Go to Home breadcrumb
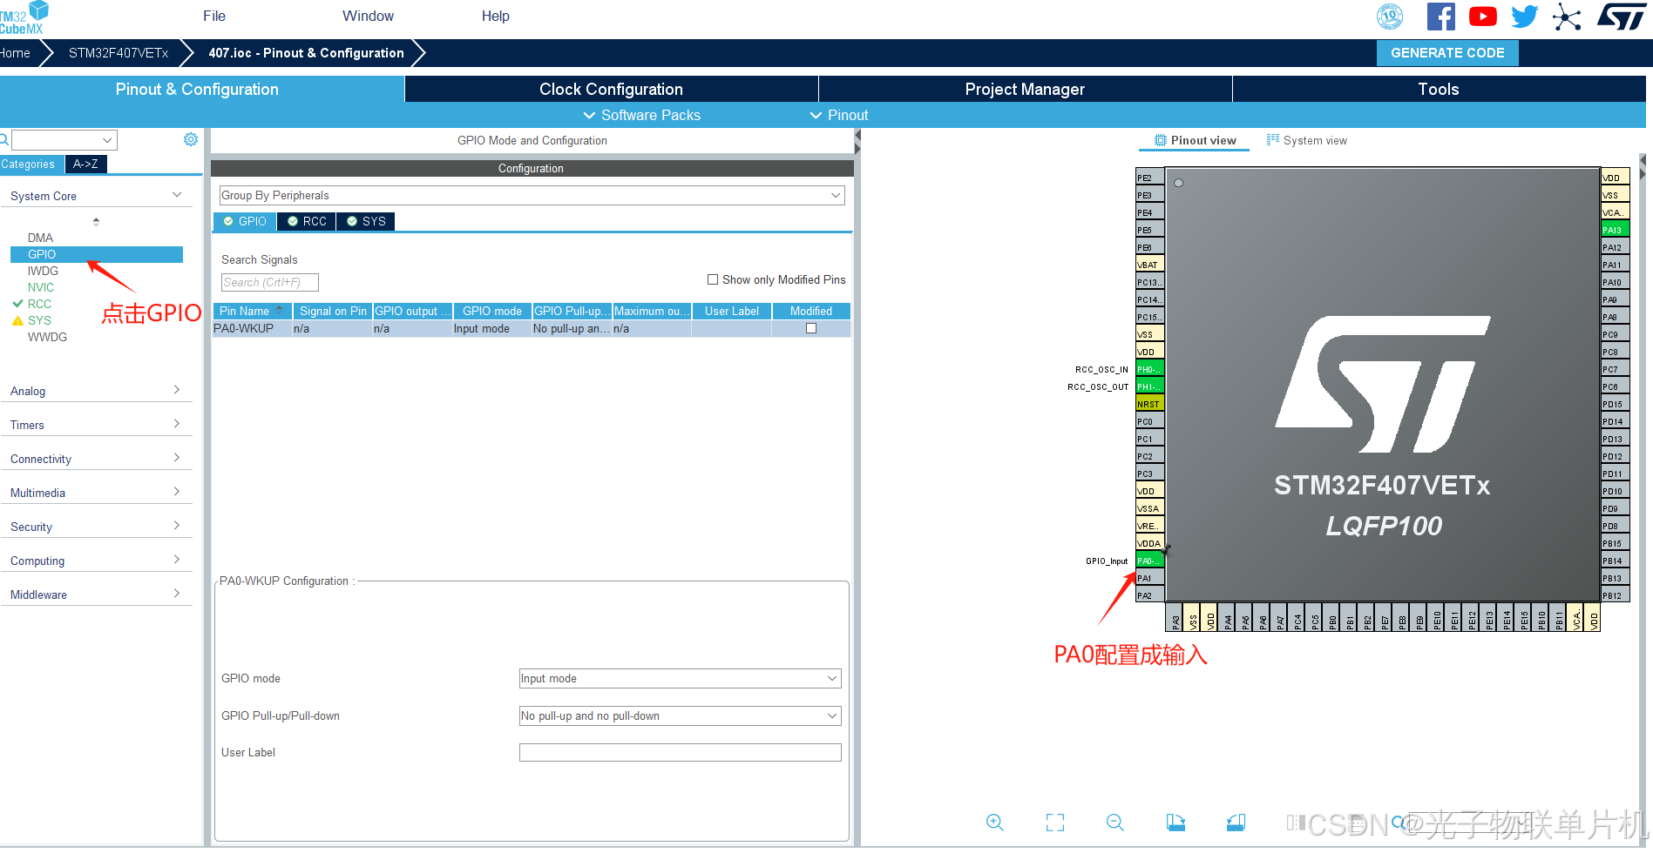Screen dimensions: 1653x853 tap(15, 52)
